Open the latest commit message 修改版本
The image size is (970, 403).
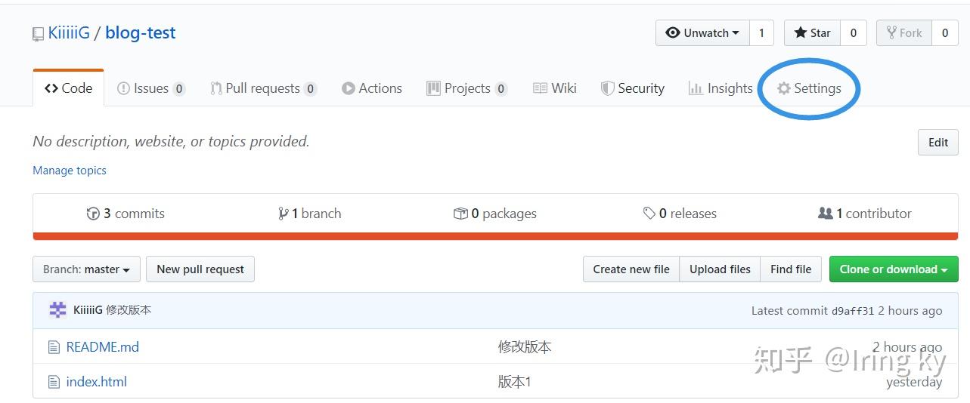(x=129, y=310)
